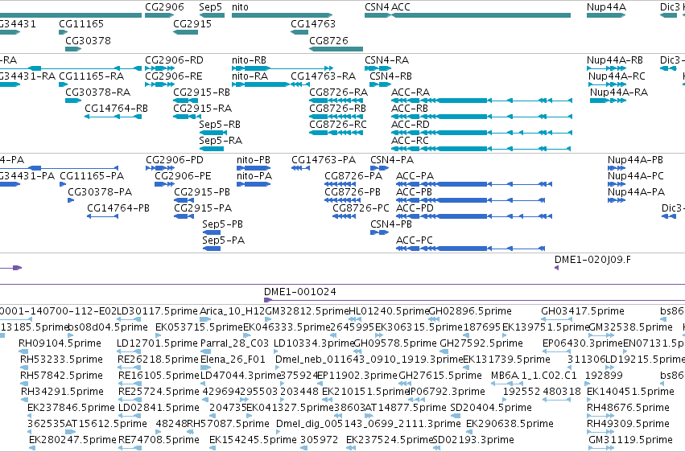Click the CG14763-RA transcript label
685x452 pixels.
tap(324, 76)
